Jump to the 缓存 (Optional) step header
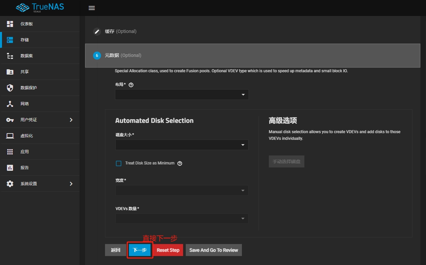 [x=121, y=31]
